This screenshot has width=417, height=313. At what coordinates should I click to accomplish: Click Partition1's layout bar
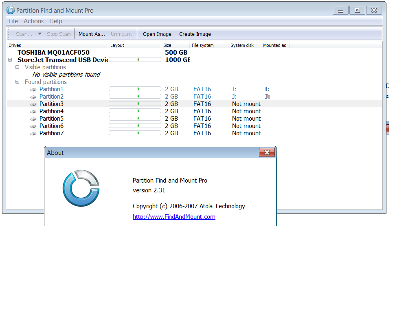(x=135, y=89)
